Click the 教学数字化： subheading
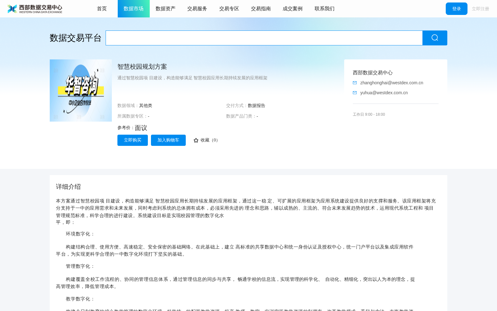This screenshot has height=311, width=497. (x=80, y=299)
